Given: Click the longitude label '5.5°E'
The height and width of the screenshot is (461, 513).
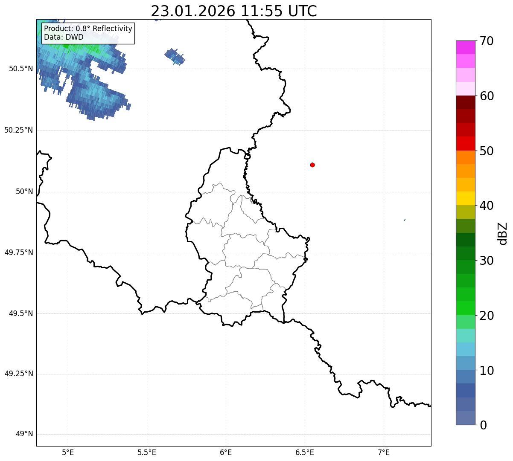Looking at the screenshot, I should [147, 452].
